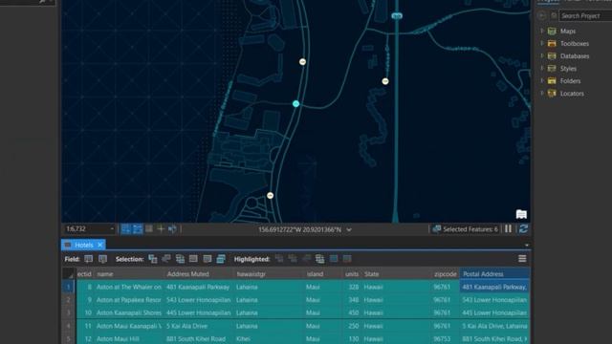
Task: Select row 4 header in Hotels table
Action: point(68,326)
